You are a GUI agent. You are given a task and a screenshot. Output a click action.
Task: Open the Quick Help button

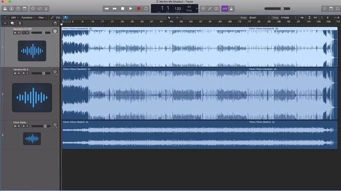18,8
